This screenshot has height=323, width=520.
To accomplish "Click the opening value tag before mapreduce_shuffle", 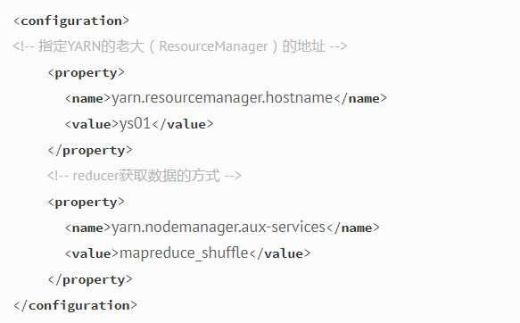I will click(92, 253).
